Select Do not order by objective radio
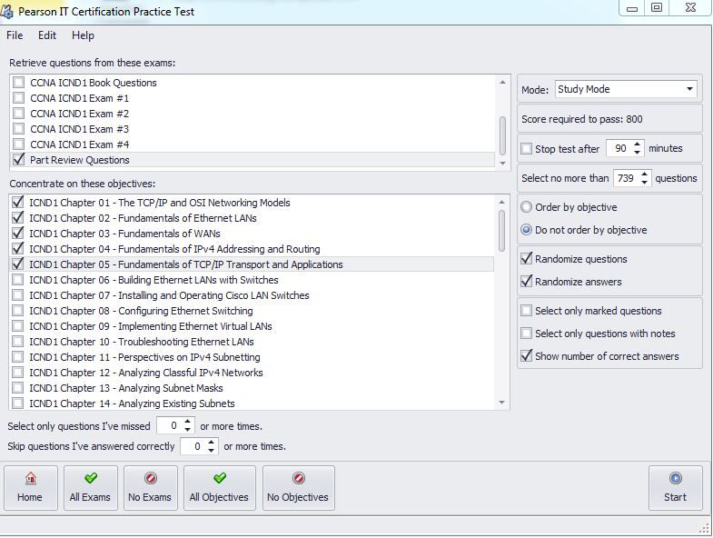 point(526,230)
